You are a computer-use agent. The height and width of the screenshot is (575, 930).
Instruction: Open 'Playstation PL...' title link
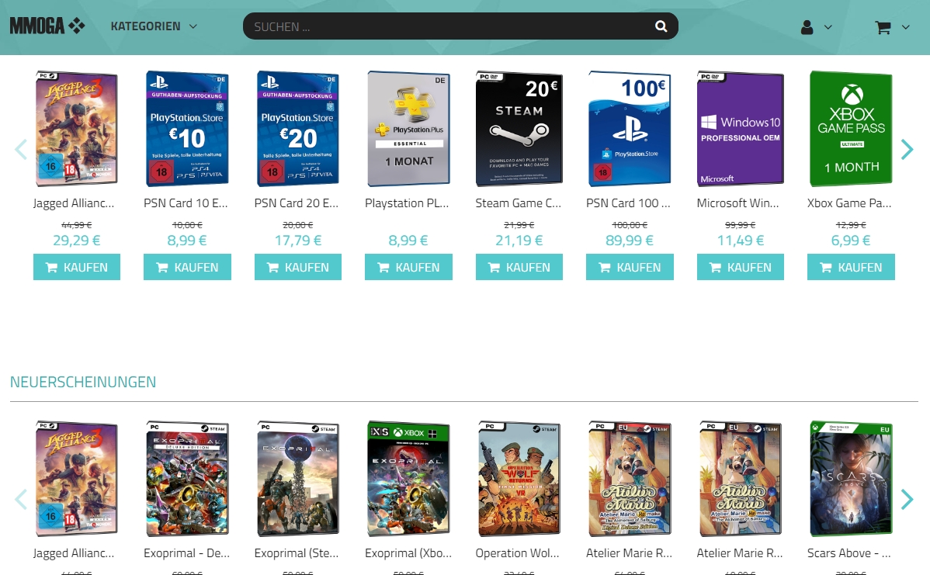click(407, 203)
